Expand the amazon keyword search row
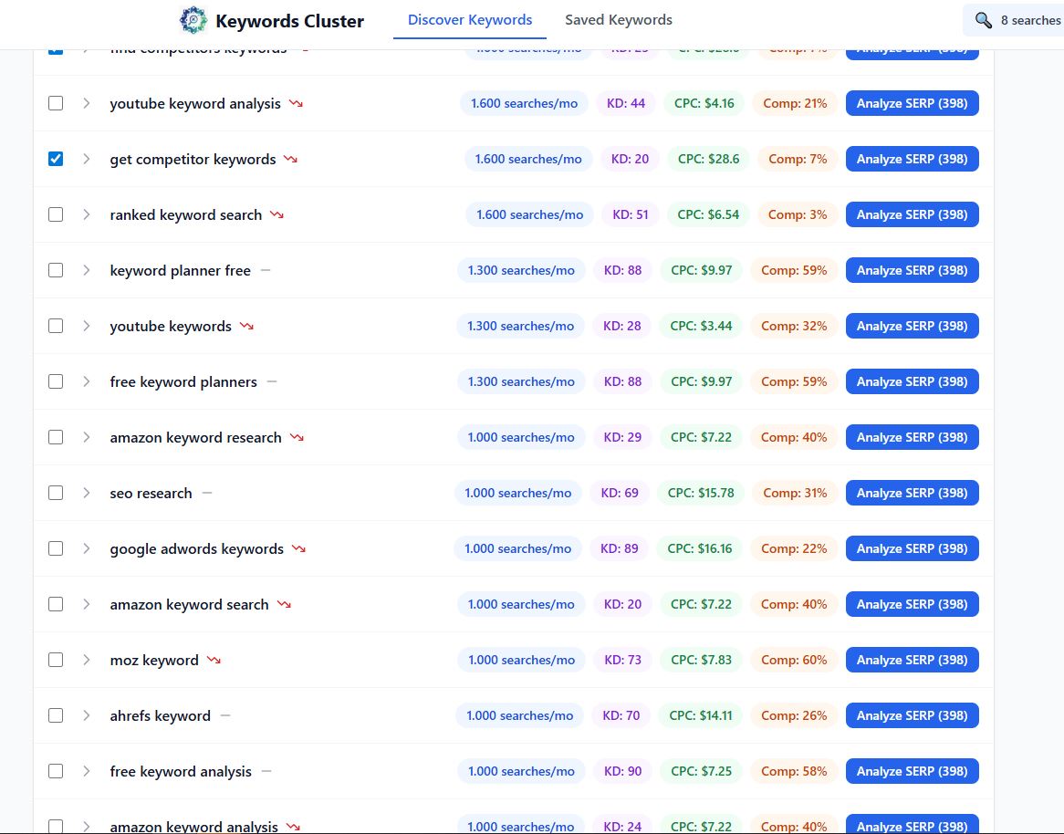This screenshot has width=1064, height=834. pyautogui.click(x=87, y=603)
